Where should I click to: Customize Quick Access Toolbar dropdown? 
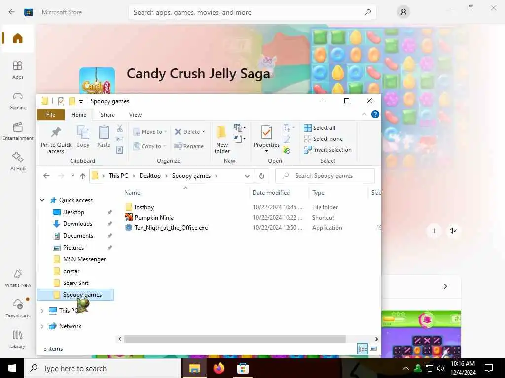tap(81, 102)
